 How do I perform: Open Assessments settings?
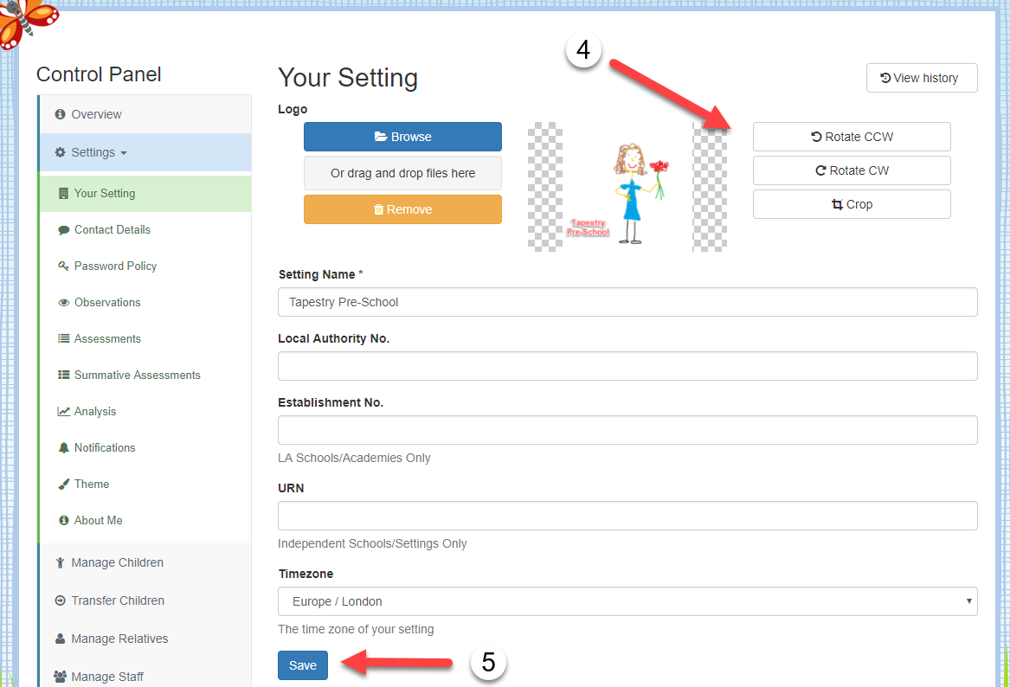pyautogui.click(x=145, y=338)
